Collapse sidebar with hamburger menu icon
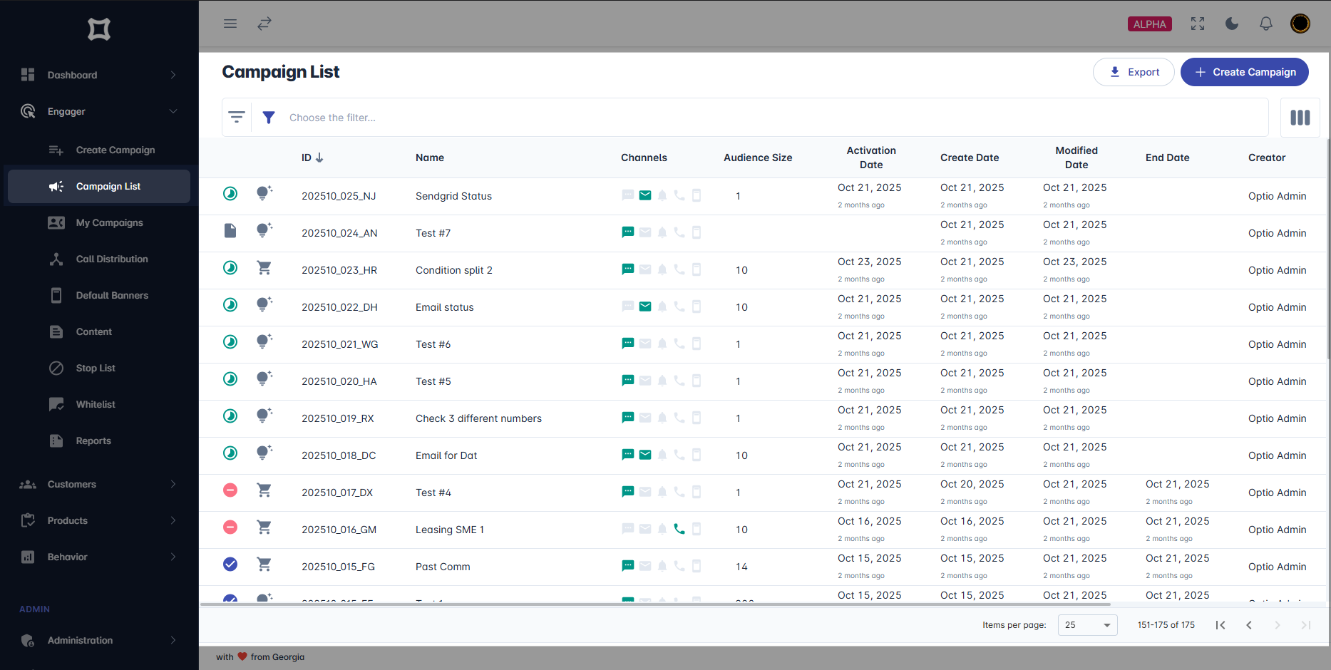 [x=230, y=24]
